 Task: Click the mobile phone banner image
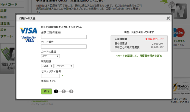(x=7, y=59)
